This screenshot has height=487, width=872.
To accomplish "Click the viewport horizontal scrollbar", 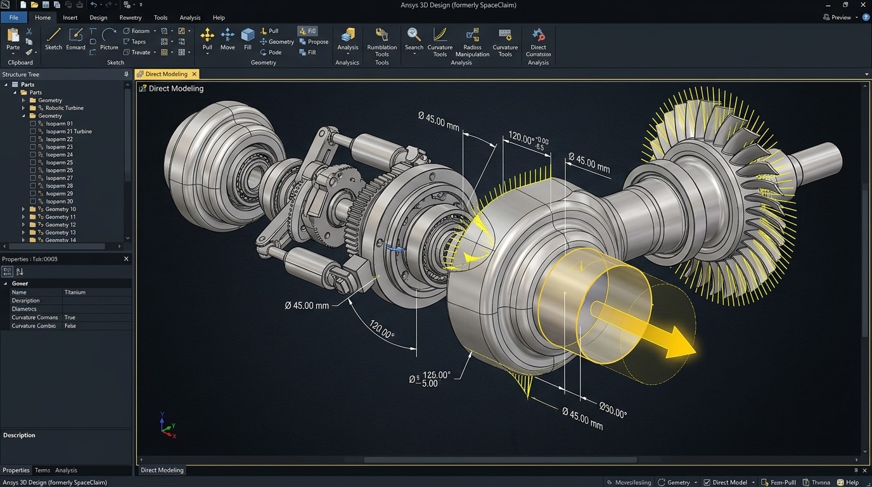I will (x=500, y=460).
